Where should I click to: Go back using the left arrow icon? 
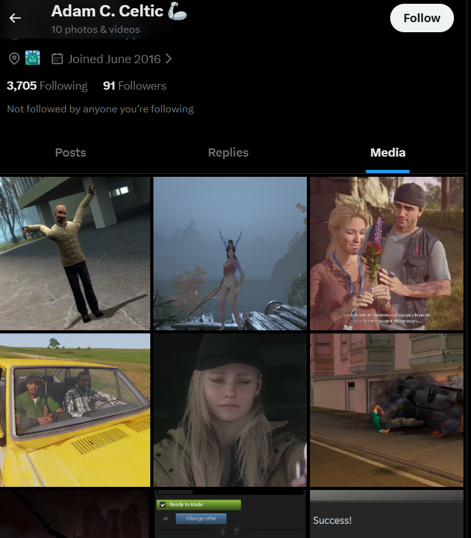click(x=15, y=18)
